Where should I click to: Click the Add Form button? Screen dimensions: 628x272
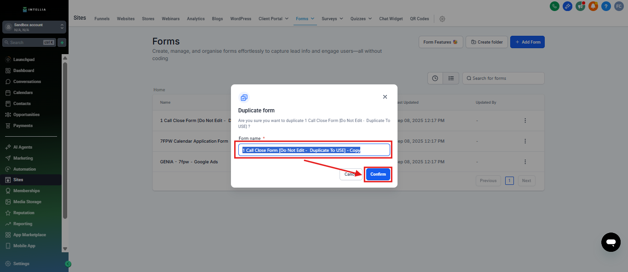527,42
